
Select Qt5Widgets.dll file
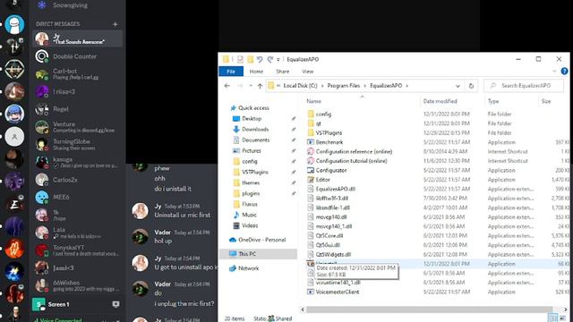coord(333,254)
